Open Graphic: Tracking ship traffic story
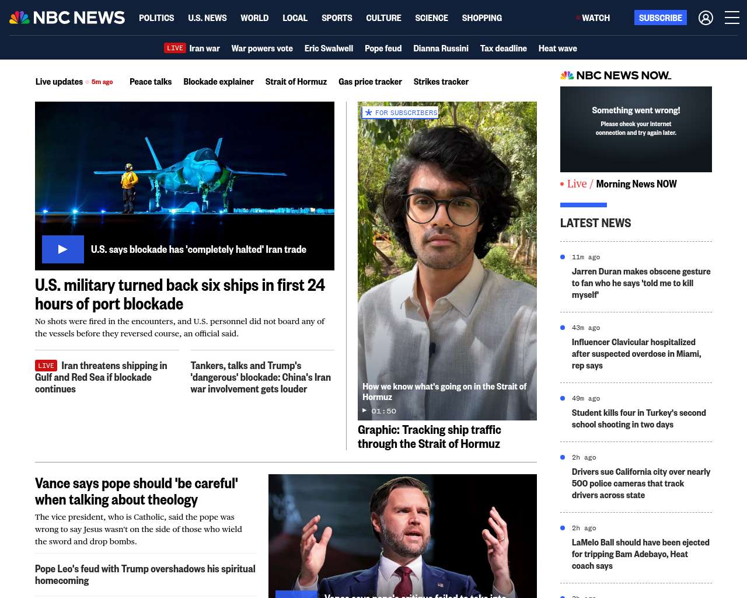This screenshot has height=598, width=747. pos(429,437)
